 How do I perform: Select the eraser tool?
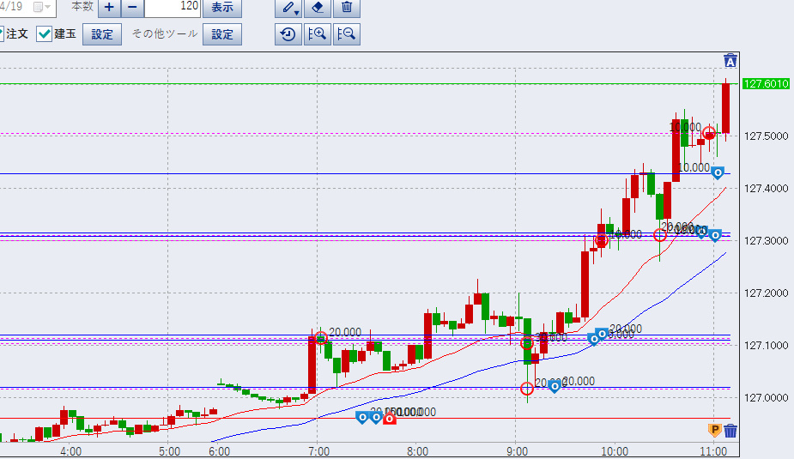tap(318, 8)
